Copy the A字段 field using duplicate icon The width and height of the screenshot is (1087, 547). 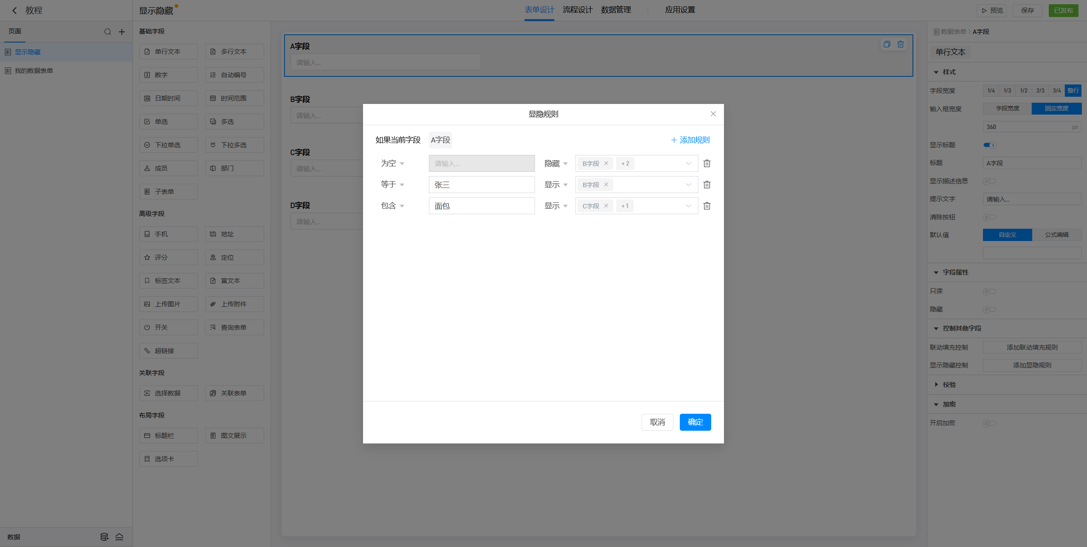(887, 44)
